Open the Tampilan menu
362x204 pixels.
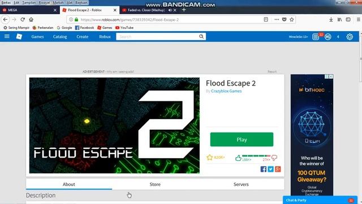29,2
